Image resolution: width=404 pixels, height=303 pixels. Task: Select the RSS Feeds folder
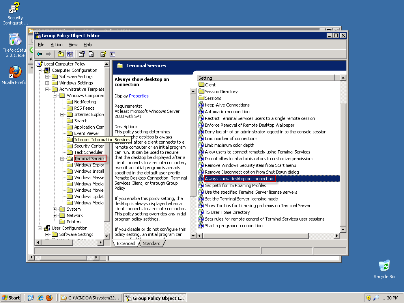coord(84,108)
